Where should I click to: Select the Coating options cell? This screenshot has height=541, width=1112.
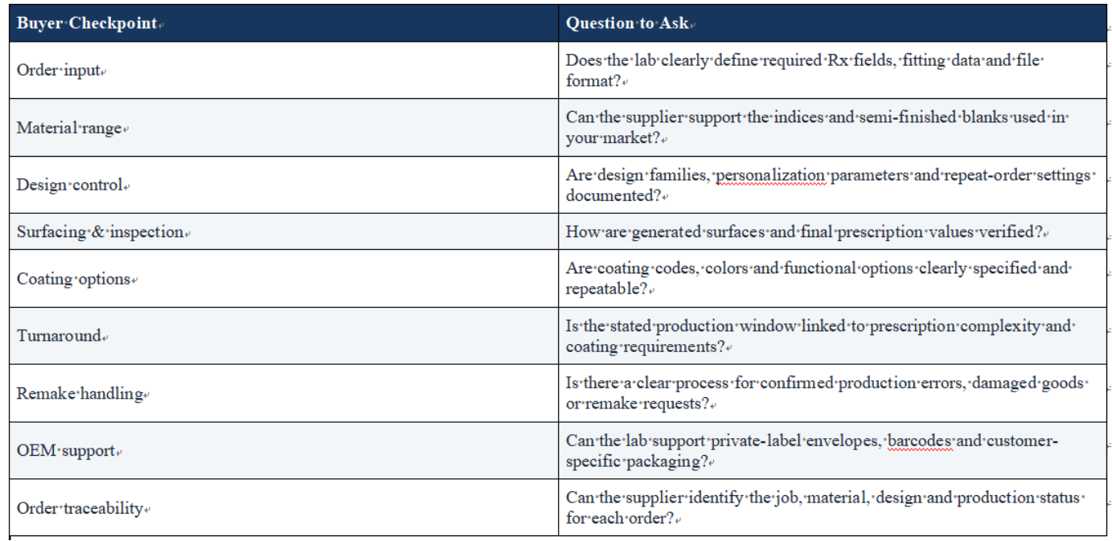(x=284, y=279)
